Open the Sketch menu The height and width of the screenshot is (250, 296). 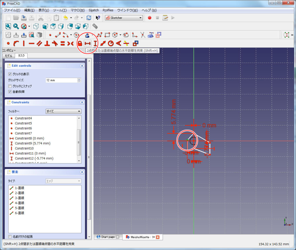coord(94,10)
